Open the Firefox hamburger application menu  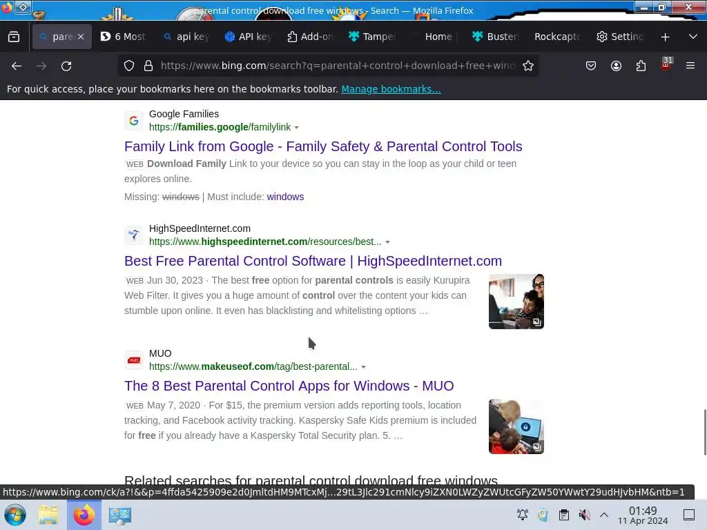coord(690,66)
